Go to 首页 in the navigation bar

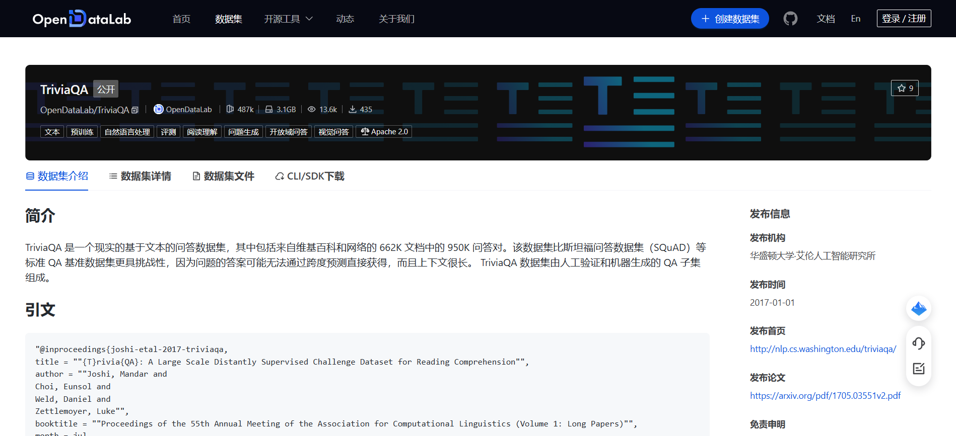[181, 19]
